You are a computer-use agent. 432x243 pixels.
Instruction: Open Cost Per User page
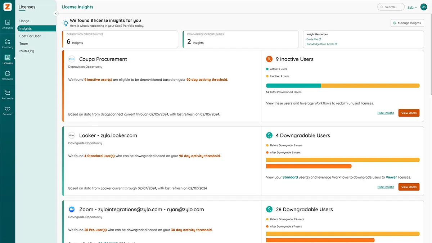pyautogui.click(x=30, y=36)
